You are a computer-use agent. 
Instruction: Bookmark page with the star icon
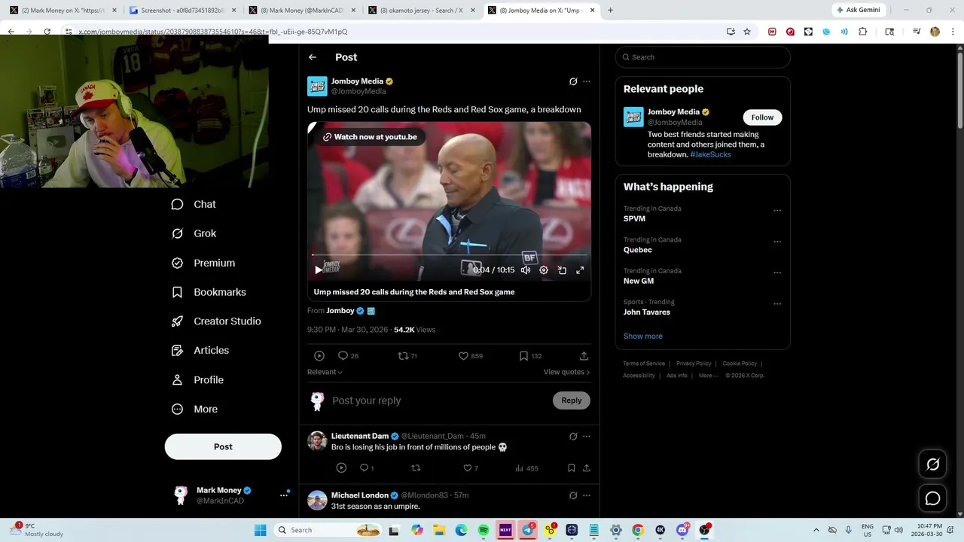[x=747, y=32]
